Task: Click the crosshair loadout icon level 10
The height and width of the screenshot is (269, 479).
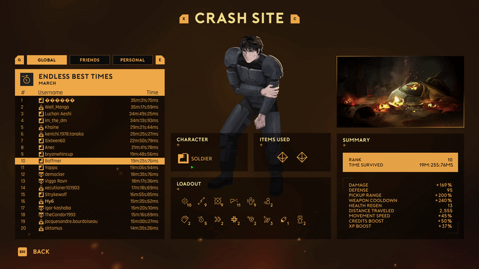Action: [x=185, y=201]
